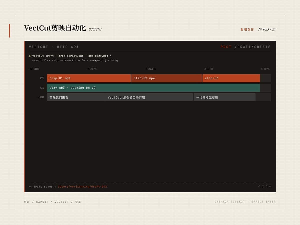Image resolution: width=300 pixels, height=225 pixels.
Task: Select the cozy.mp3 audio track clip
Action: [153, 88]
